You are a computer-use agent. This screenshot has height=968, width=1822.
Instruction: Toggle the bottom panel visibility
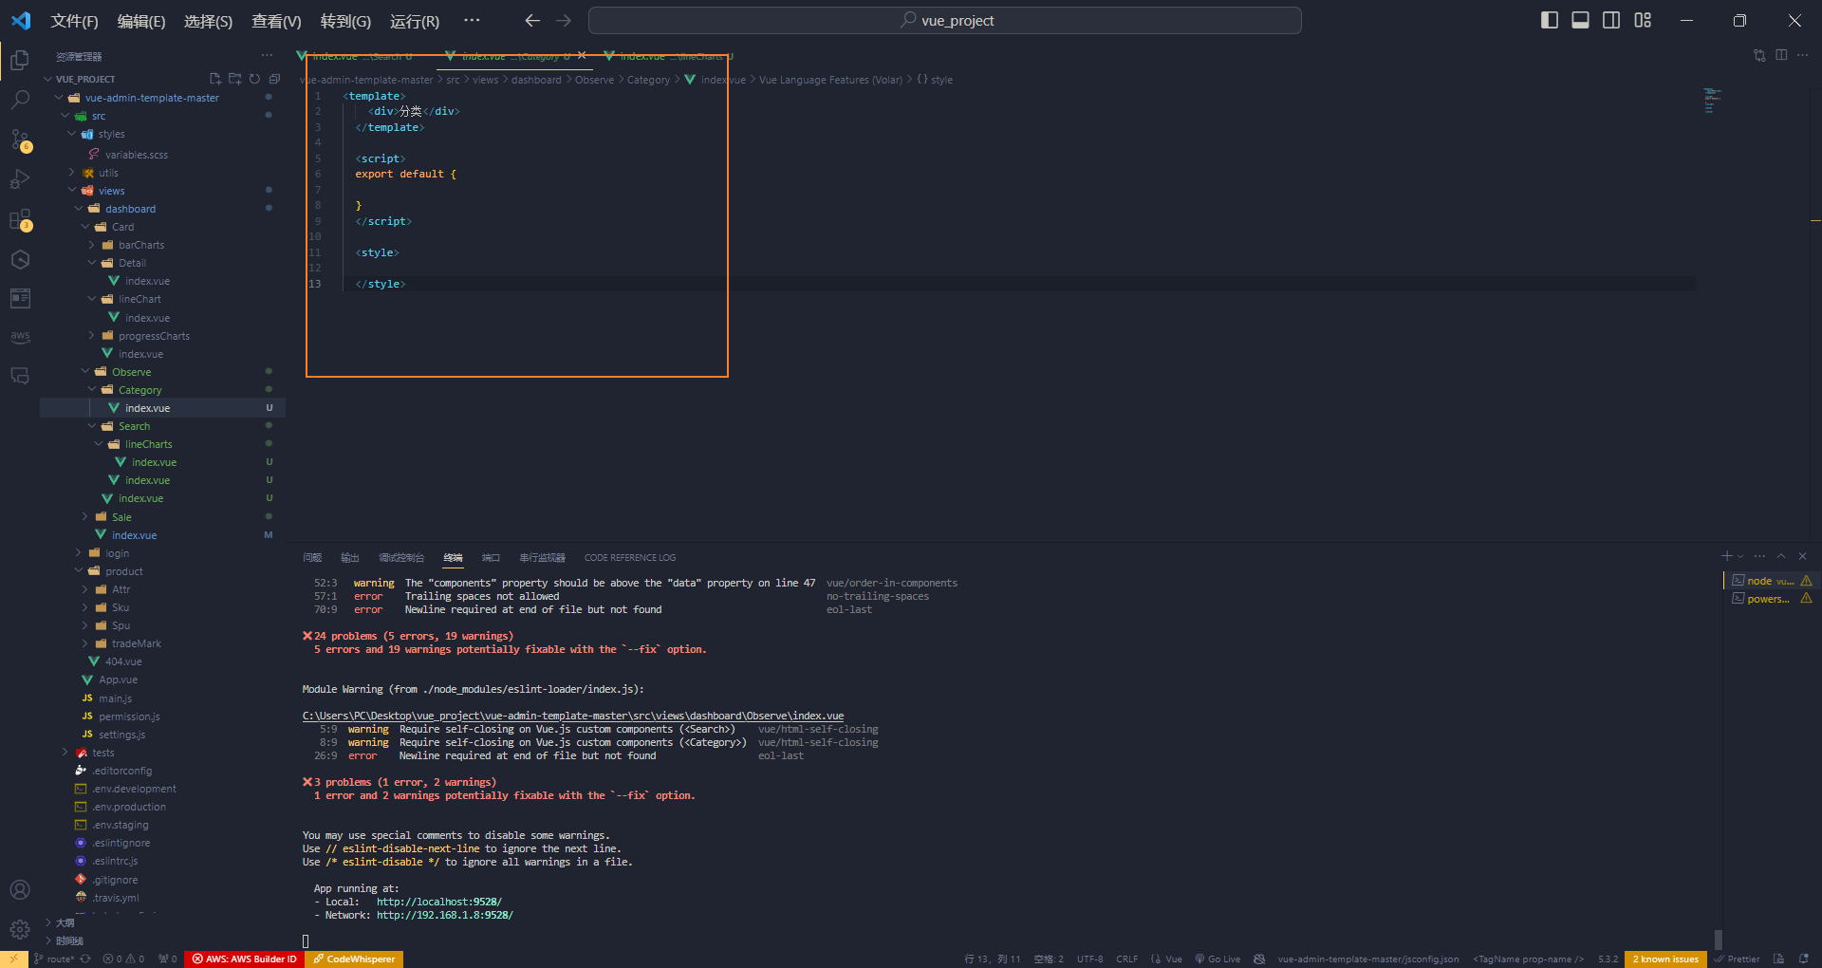(1580, 20)
